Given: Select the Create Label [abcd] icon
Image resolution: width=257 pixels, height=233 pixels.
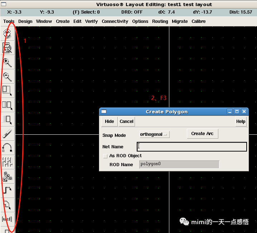Looking at the screenshot, I should click(7, 219).
